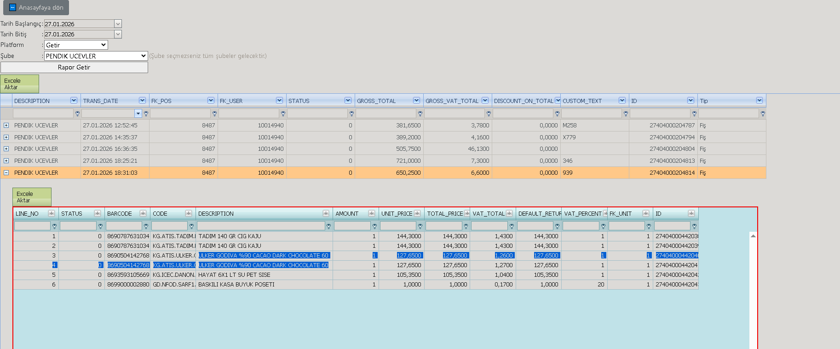Click the detail grid scrollbar up arrow
This screenshot has height=349, width=840.
pos(753,236)
